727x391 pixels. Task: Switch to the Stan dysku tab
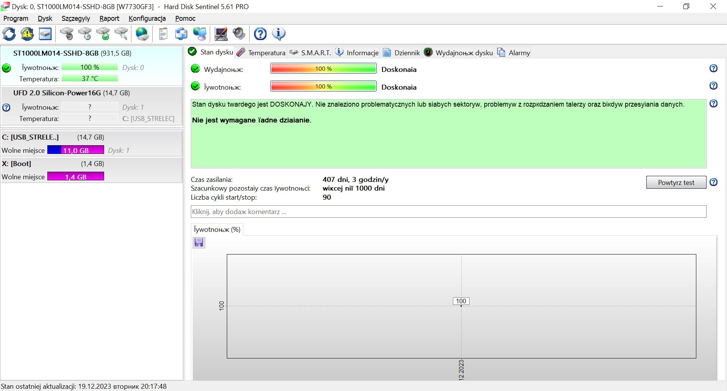coord(211,52)
